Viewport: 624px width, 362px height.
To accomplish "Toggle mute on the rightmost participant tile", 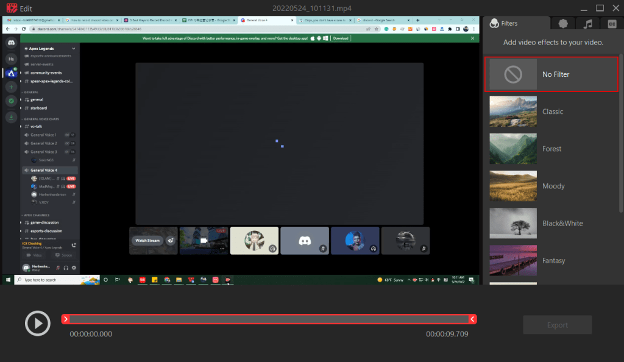I will pyautogui.click(x=423, y=249).
